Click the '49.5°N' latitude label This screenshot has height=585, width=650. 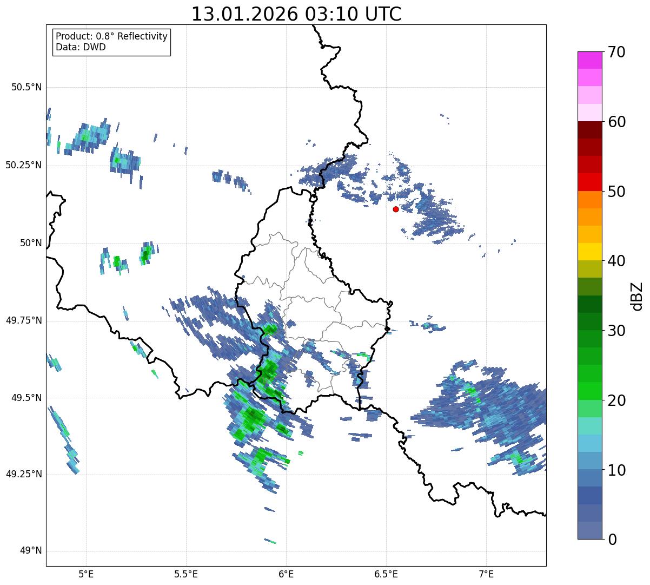pos(26,398)
